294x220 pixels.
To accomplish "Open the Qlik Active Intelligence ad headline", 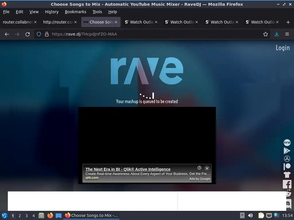I will click(x=128, y=169).
